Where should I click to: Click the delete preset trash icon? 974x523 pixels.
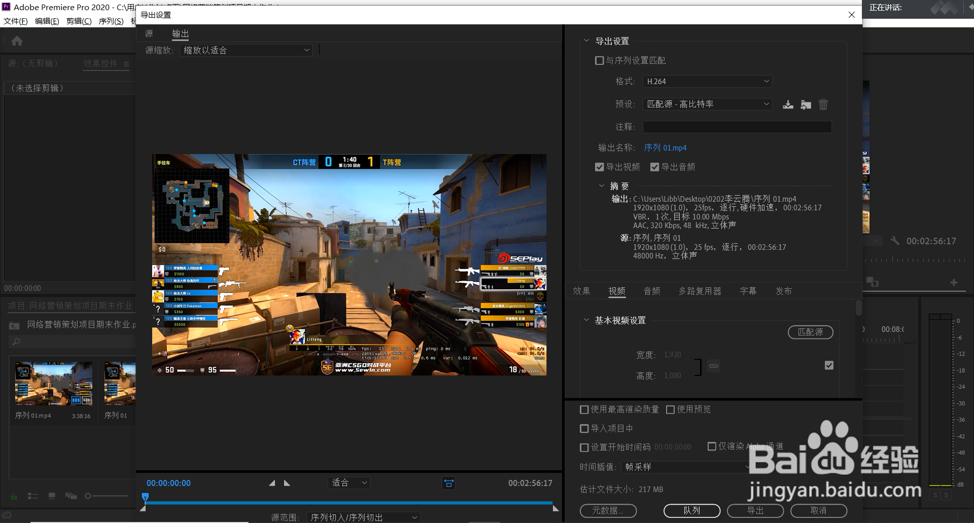[x=823, y=104]
